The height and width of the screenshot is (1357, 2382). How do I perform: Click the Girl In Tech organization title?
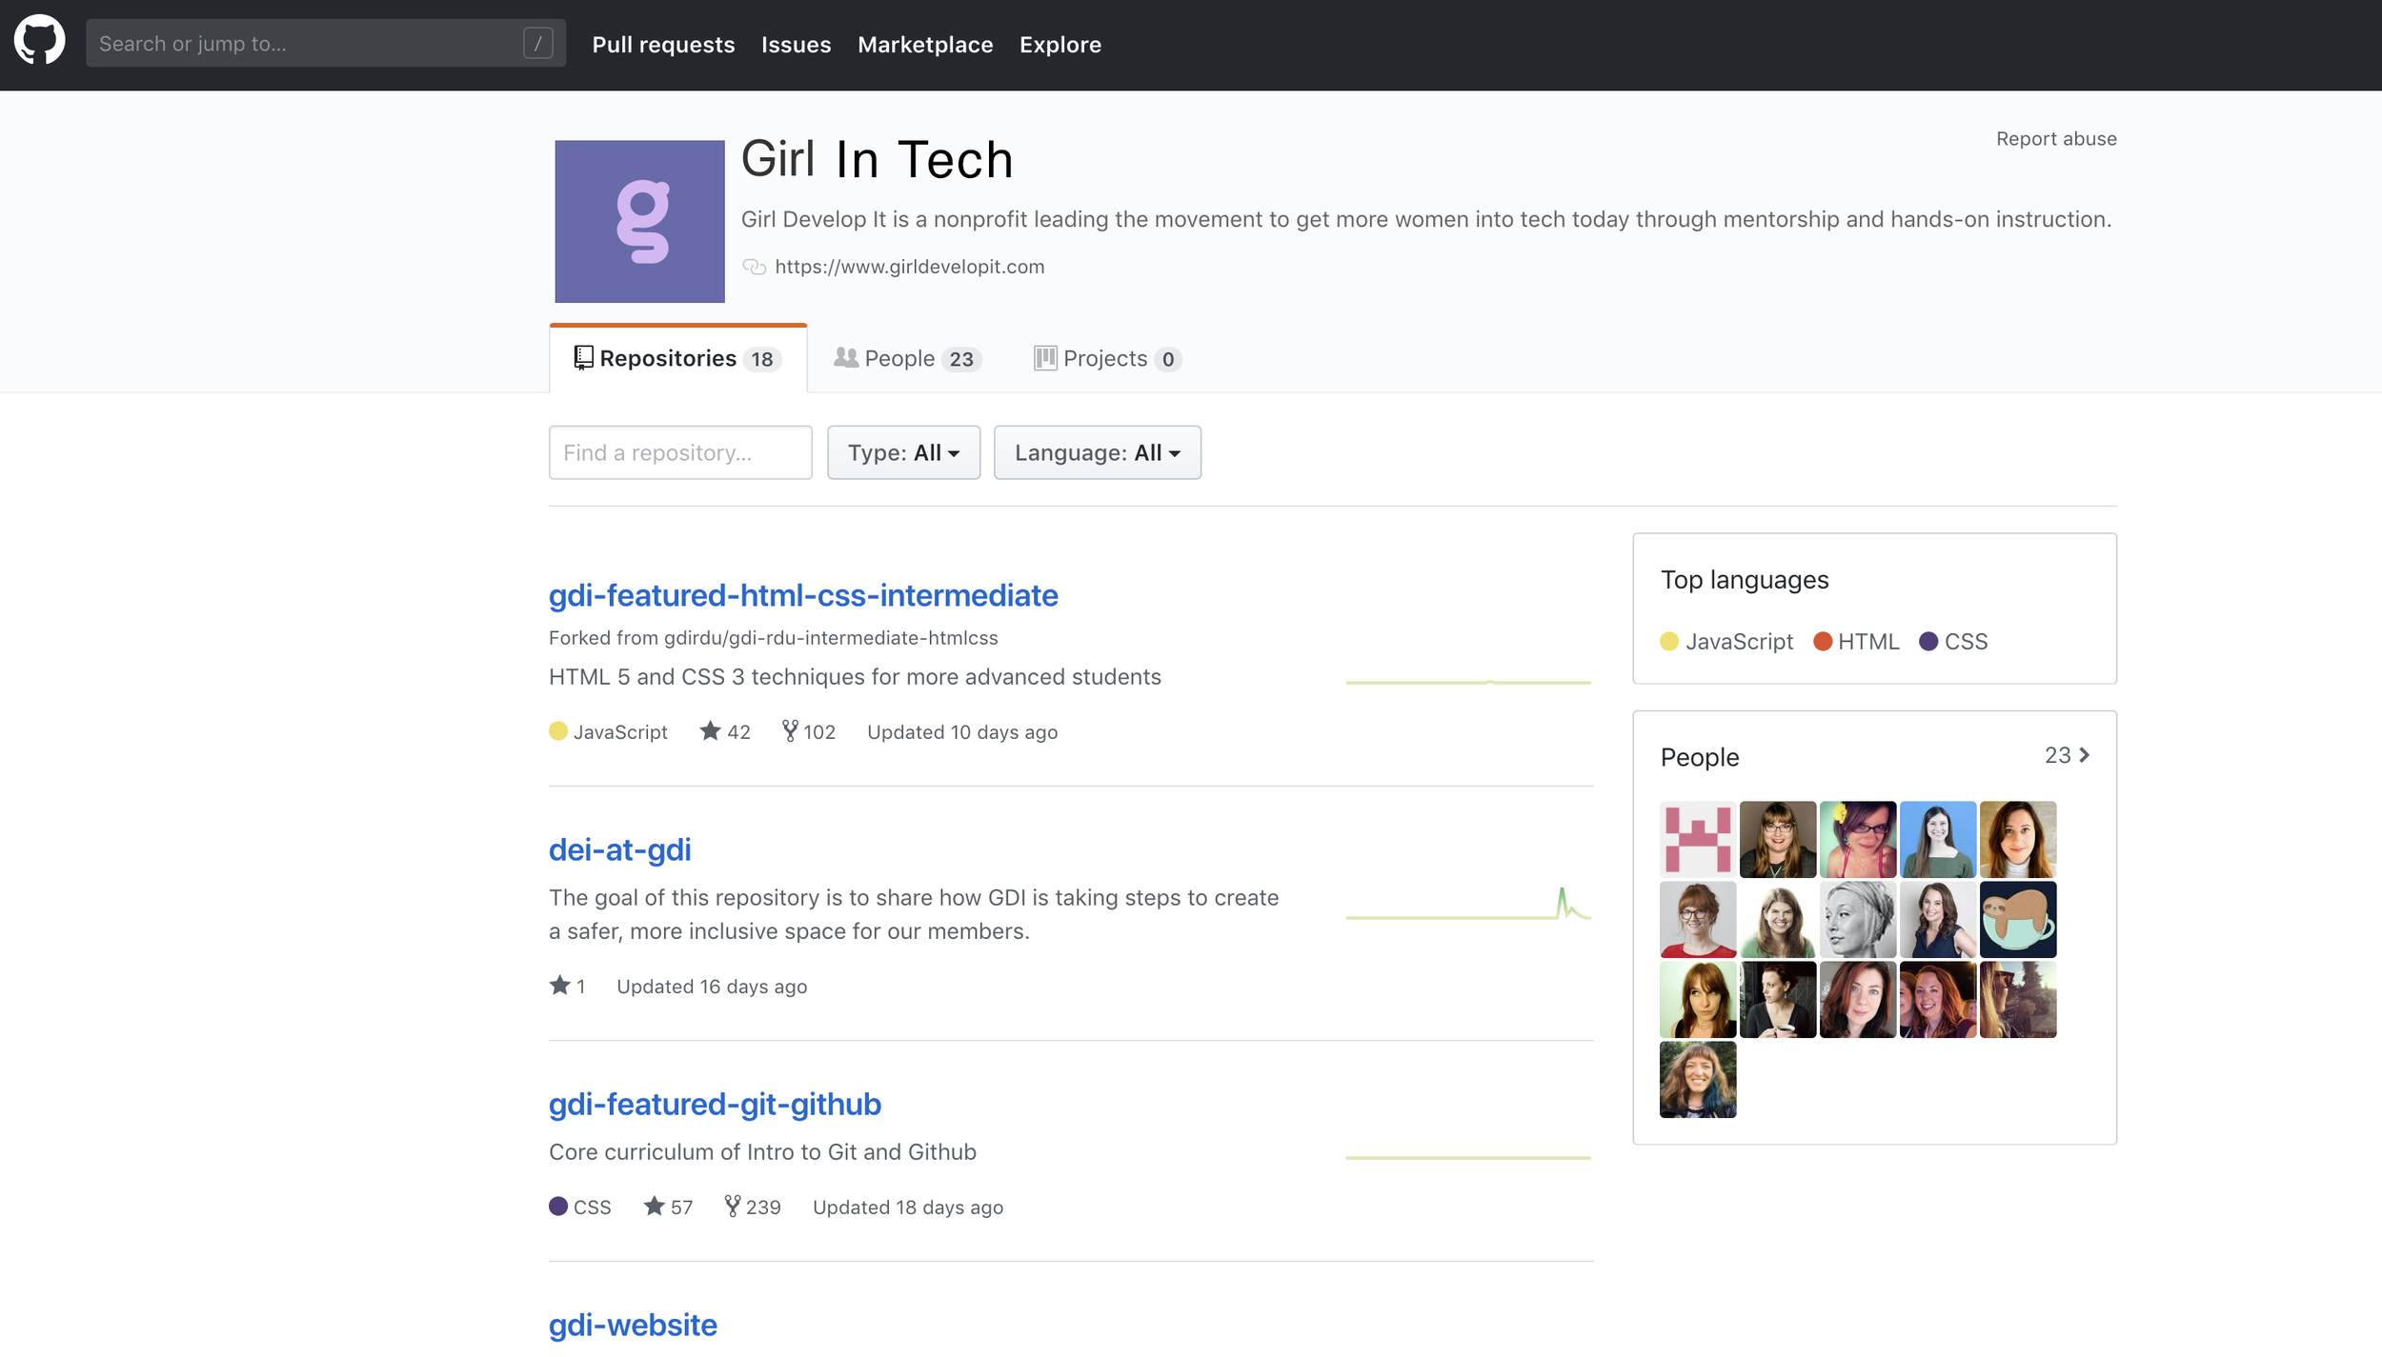[x=877, y=159]
